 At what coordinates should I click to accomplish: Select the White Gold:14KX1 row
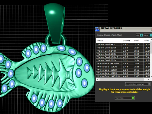[123, 73]
